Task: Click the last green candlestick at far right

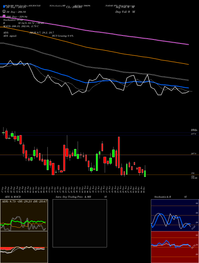Action: coord(145,174)
